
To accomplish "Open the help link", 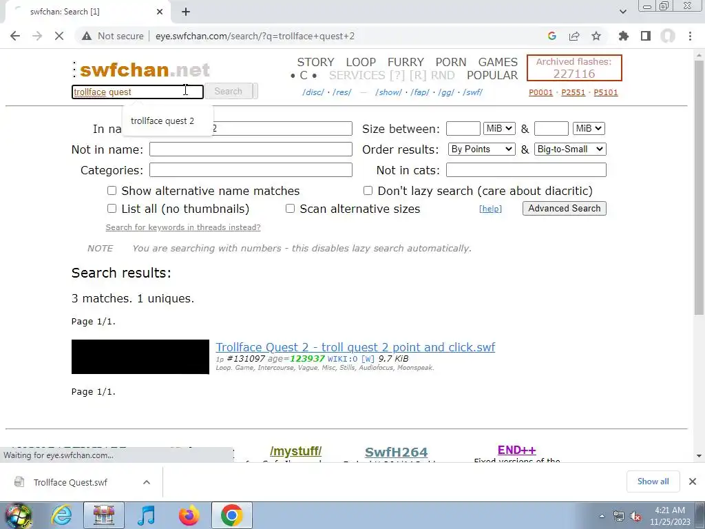I will [x=490, y=209].
